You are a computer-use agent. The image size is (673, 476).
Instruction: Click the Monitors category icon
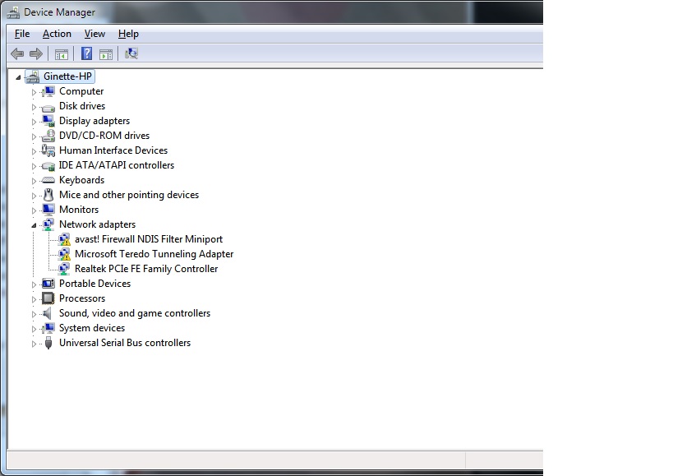point(48,210)
